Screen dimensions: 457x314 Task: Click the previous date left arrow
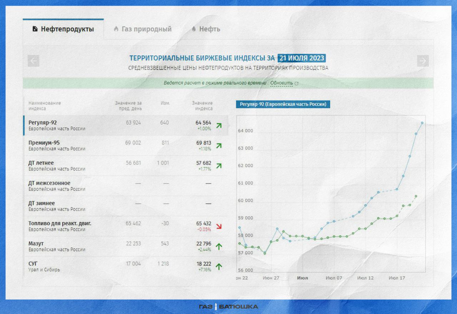click(34, 61)
